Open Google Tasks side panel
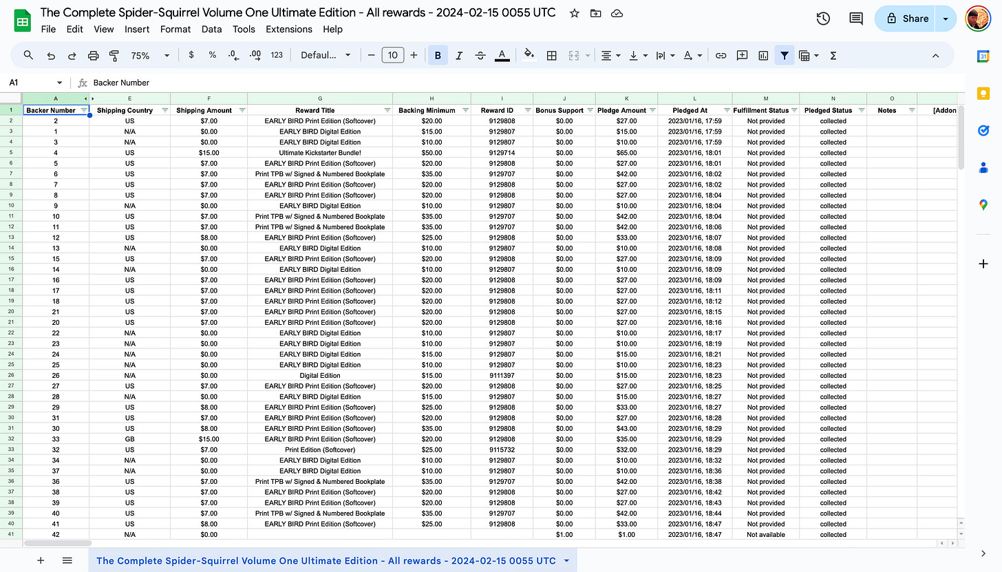This screenshot has width=1002, height=572. click(983, 130)
